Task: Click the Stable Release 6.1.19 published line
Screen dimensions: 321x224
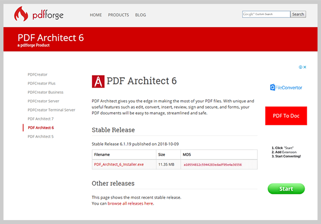Action: point(135,144)
